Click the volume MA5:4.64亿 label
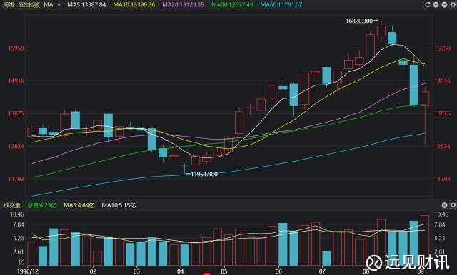Viewport: 457px width, 275px height. (x=79, y=205)
